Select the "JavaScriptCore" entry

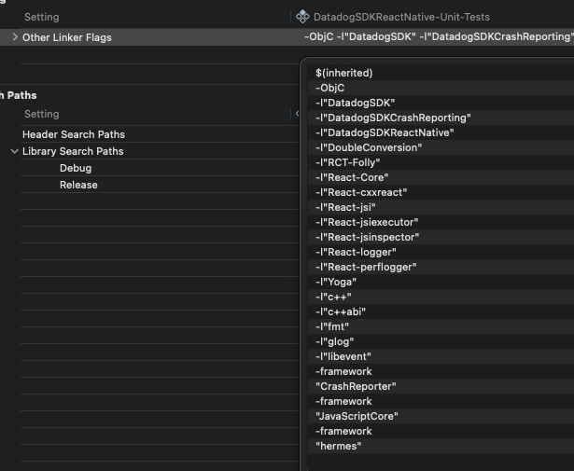click(441, 416)
